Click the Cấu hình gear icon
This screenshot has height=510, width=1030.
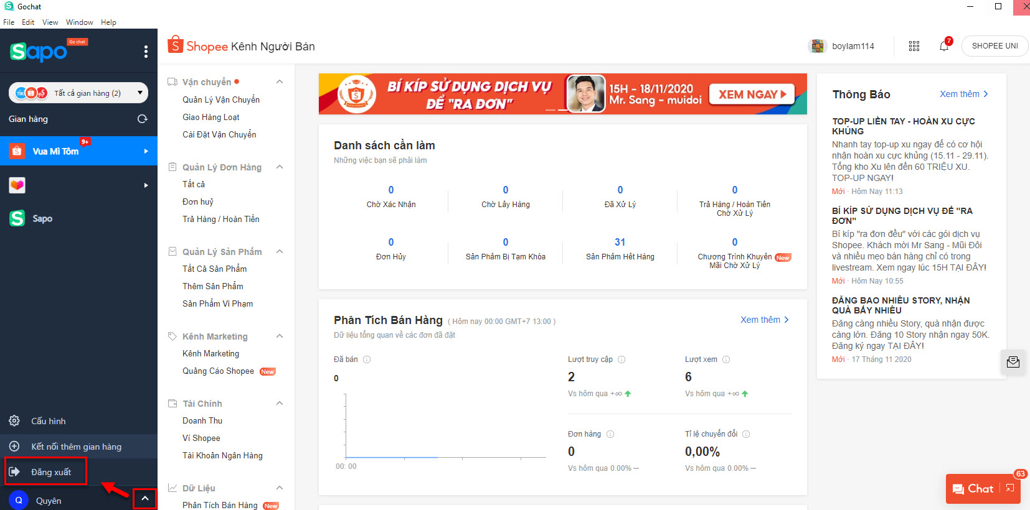pos(14,421)
